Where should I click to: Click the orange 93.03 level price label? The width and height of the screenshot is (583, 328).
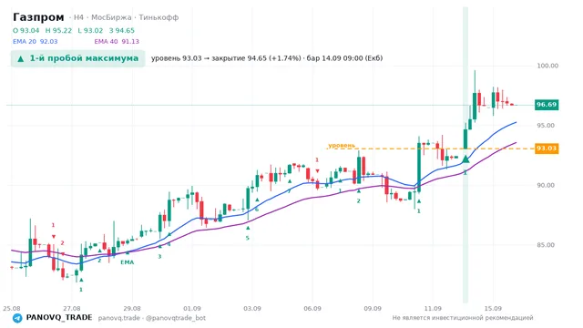[547, 149]
